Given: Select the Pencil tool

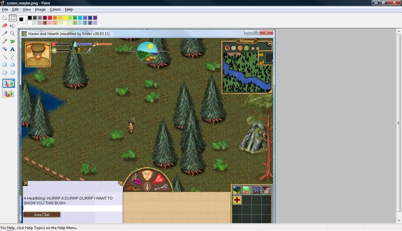Looking at the screenshot, I should coord(5,41).
